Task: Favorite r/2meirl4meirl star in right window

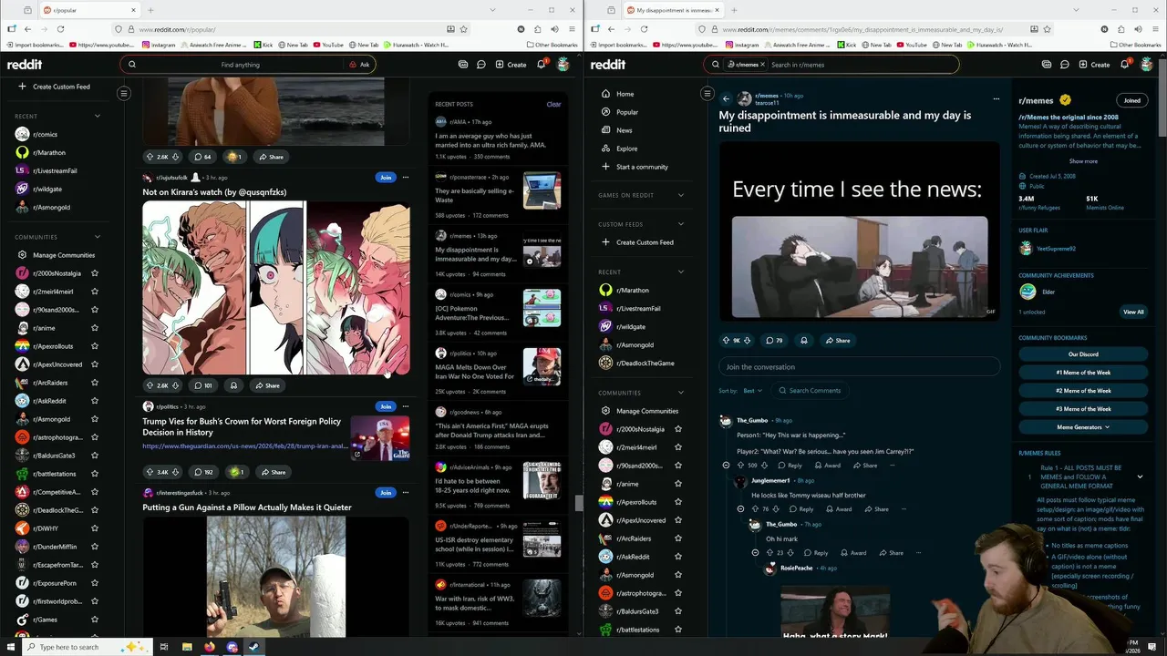Action: 677,447
